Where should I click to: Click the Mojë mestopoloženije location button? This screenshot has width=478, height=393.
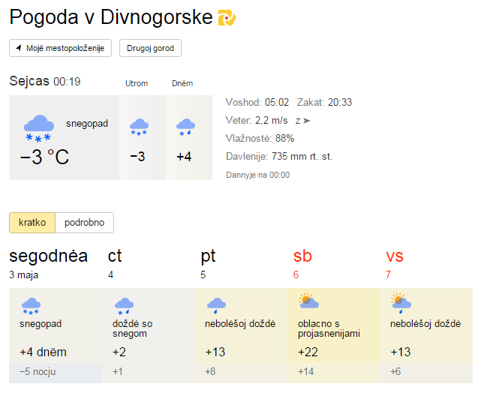point(60,48)
